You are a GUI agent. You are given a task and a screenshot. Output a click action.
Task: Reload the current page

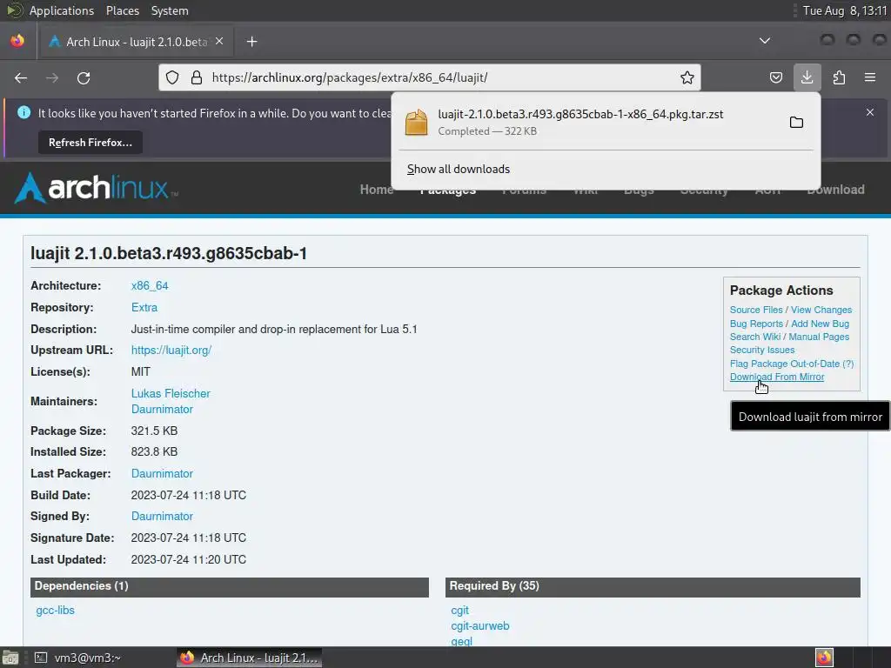pyautogui.click(x=84, y=77)
